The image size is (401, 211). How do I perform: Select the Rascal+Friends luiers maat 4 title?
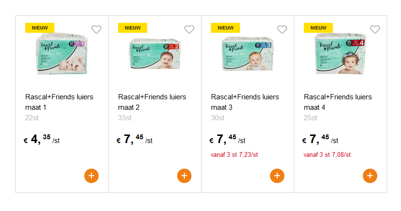point(338,102)
